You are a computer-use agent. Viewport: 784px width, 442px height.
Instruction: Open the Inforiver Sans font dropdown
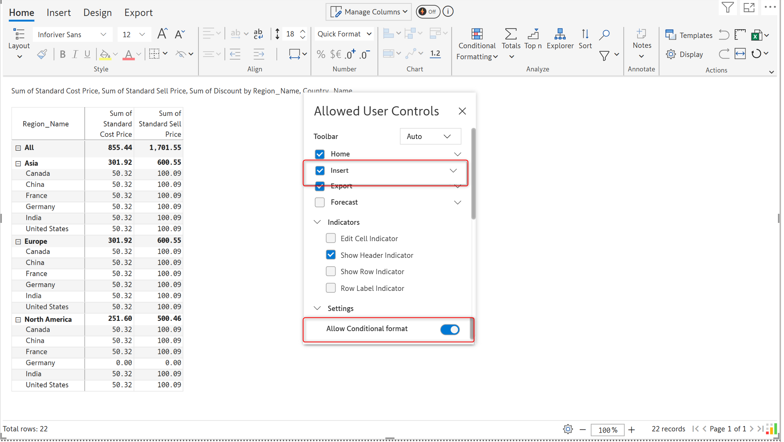pyautogui.click(x=72, y=35)
